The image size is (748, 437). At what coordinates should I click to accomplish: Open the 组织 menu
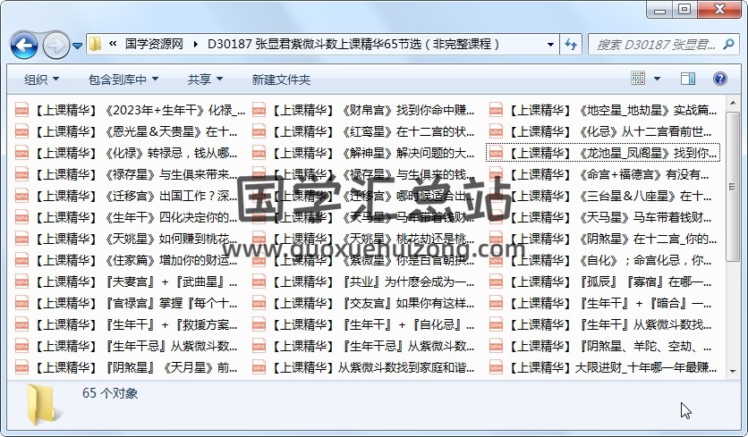(42, 80)
